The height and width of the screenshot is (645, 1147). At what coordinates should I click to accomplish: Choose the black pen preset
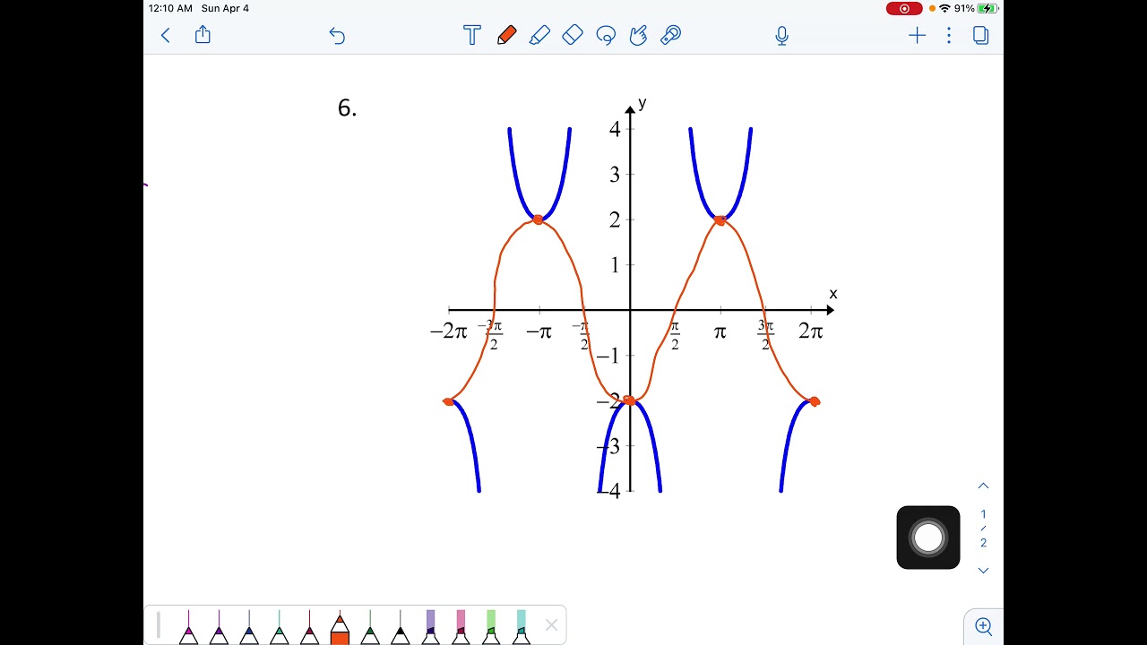401,627
